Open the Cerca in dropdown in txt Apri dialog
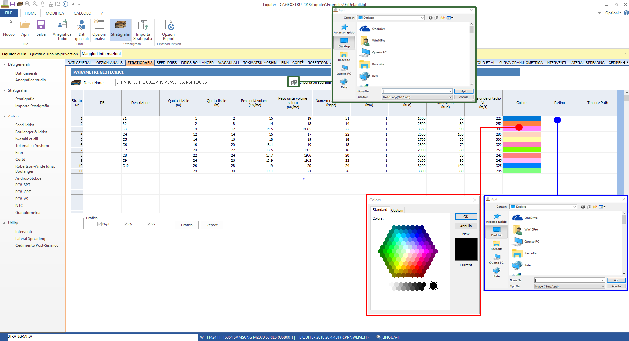This screenshot has width=629, height=341. 422,18
